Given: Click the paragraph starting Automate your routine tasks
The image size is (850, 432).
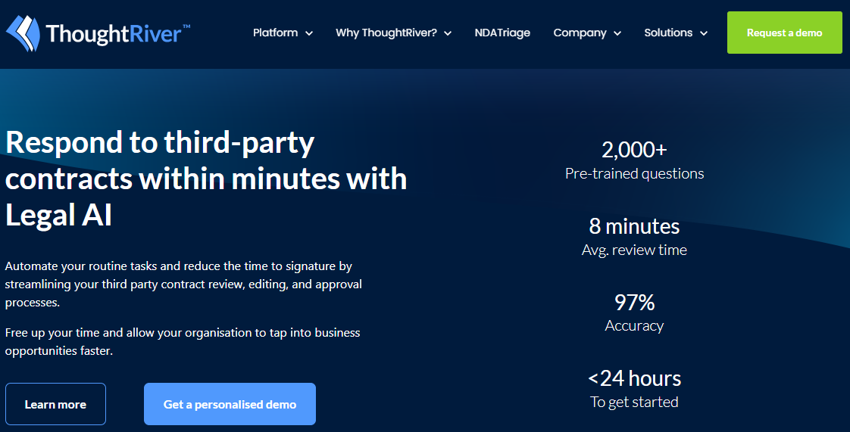Looking at the screenshot, I should click(x=184, y=284).
